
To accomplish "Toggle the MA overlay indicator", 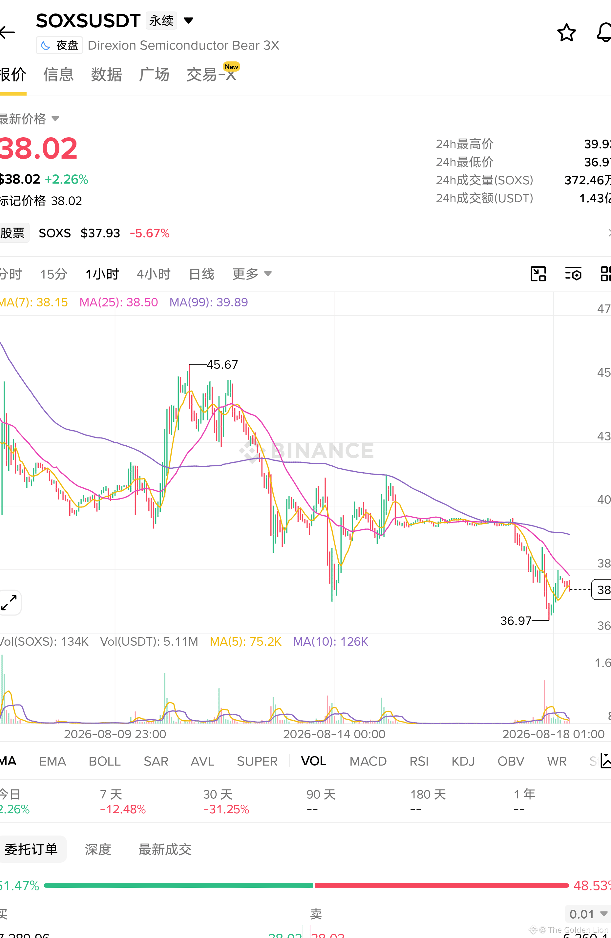I will tap(8, 761).
